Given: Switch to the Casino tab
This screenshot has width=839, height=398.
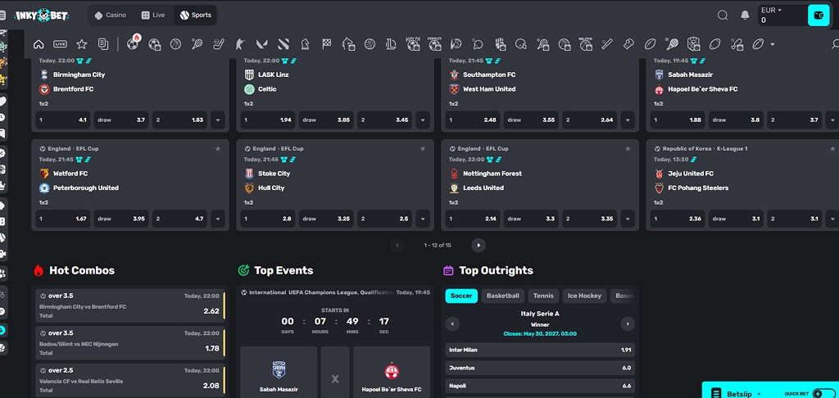Looking at the screenshot, I should 111,15.
